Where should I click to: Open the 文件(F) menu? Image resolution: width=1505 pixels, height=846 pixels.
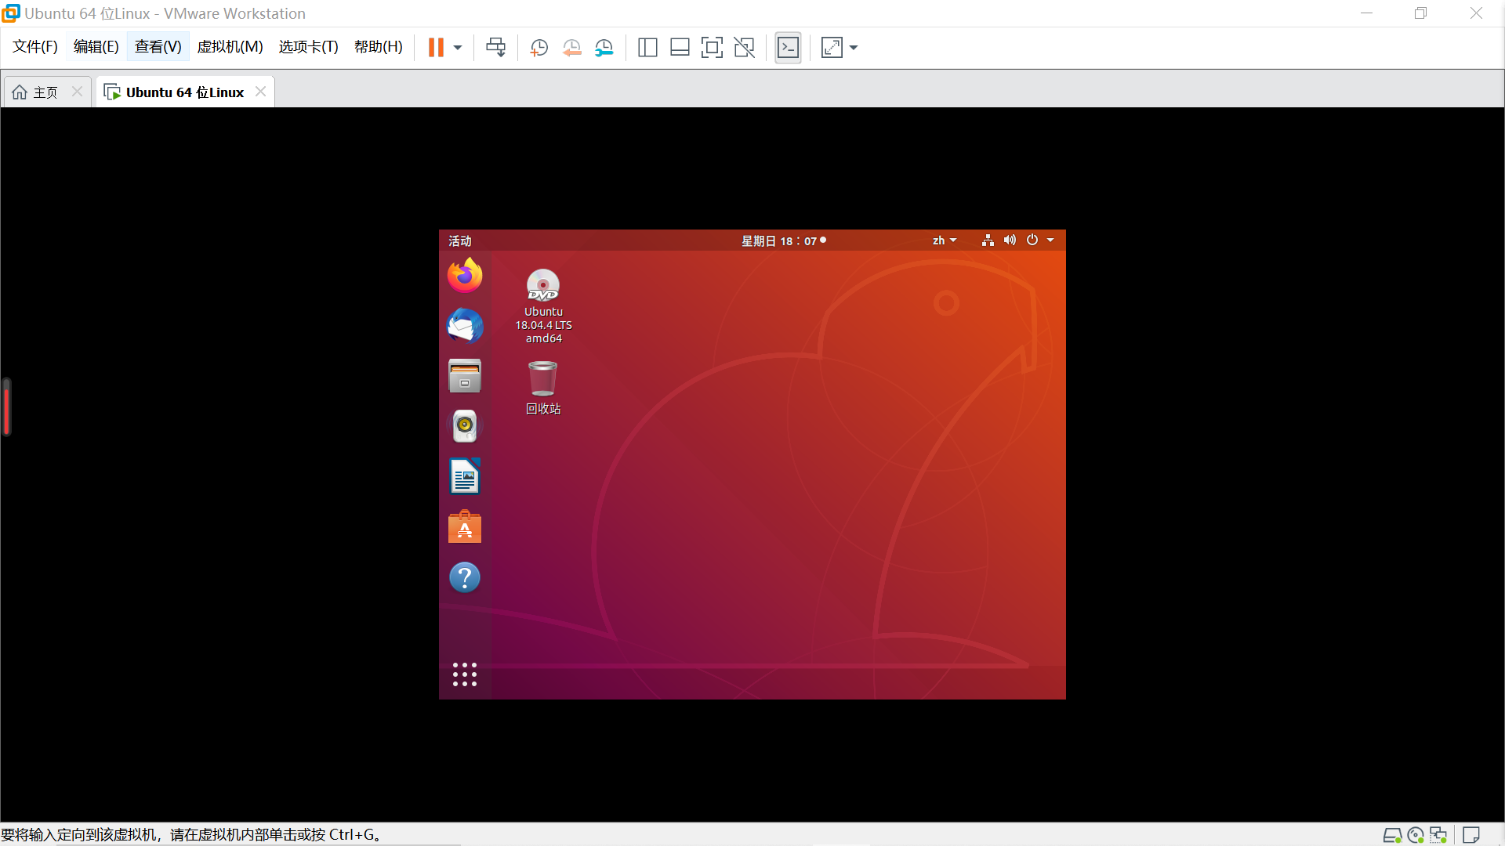(35, 47)
